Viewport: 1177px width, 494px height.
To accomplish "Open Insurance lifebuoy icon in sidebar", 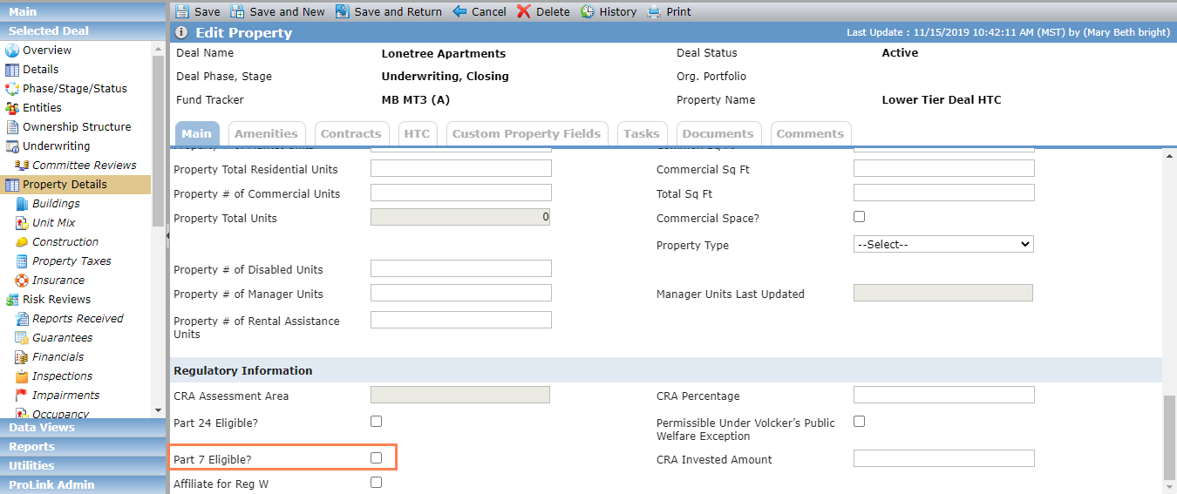I will point(22,281).
